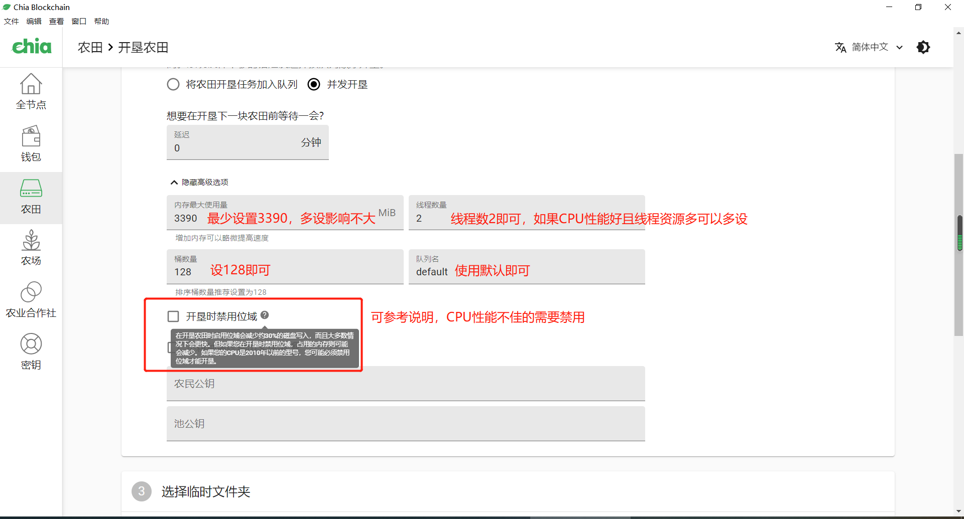964x519 pixels.
Task: Open the 农业合作社 pool sidebar icon
Action: (x=31, y=300)
